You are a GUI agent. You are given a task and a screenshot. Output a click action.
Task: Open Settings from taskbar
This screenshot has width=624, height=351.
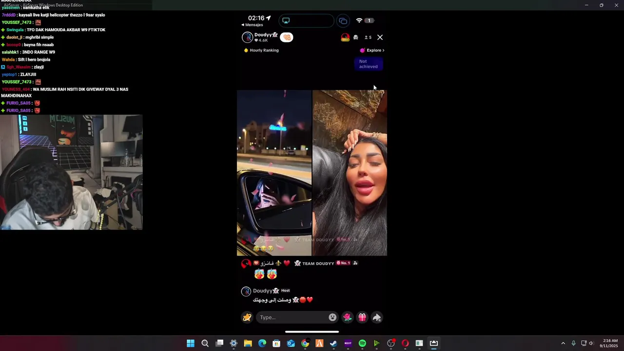pyautogui.click(x=234, y=343)
